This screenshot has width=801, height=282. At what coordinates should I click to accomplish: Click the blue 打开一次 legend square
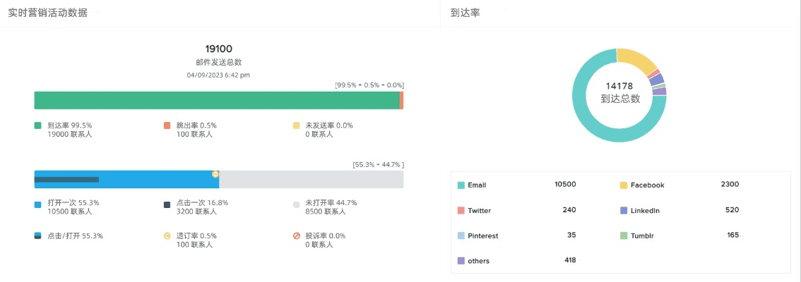tap(38, 204)
